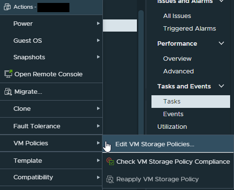Open the Fault Tolerance submenu
The image size is (234, 190).
click(x=51, y=126)
